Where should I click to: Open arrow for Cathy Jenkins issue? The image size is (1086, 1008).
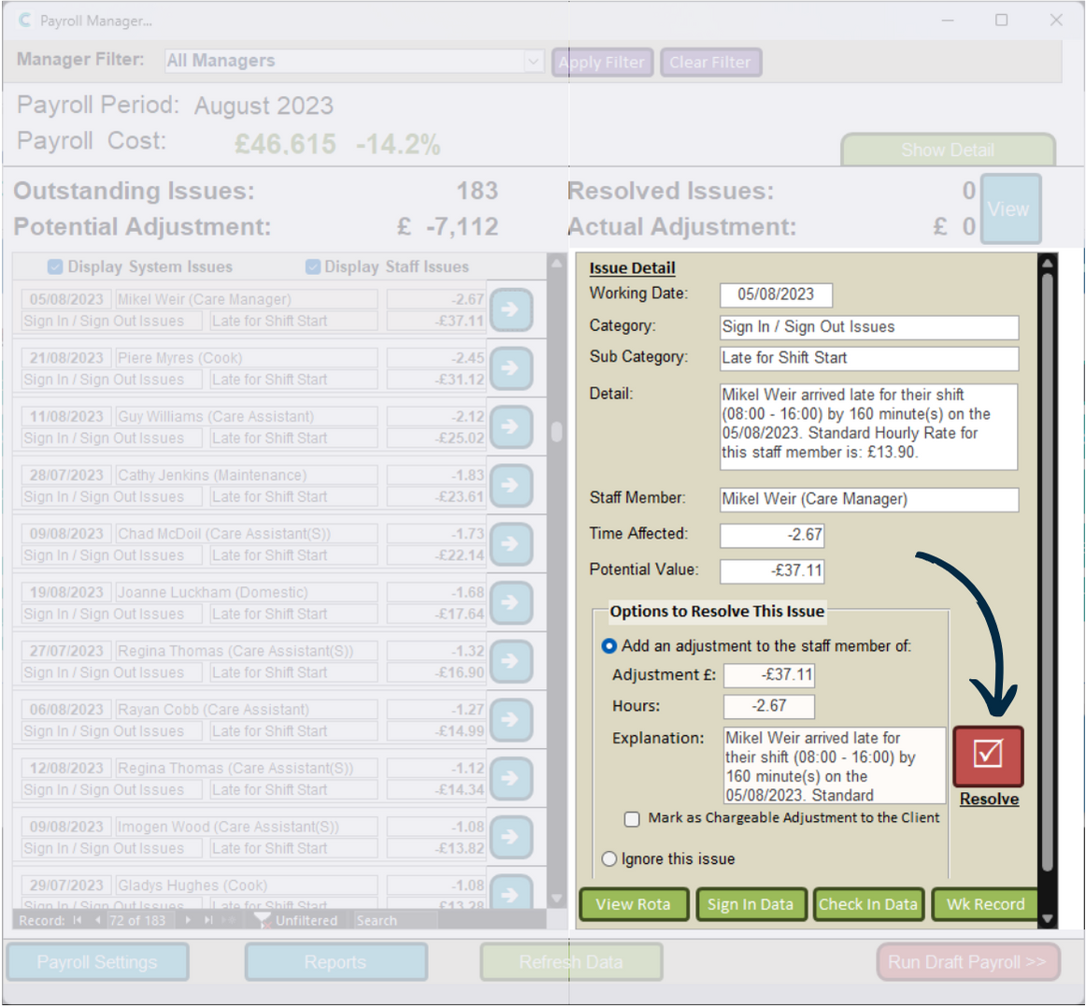(511, 485)
